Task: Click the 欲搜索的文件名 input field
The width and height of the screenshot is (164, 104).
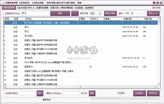Action: tap(35, 13)
